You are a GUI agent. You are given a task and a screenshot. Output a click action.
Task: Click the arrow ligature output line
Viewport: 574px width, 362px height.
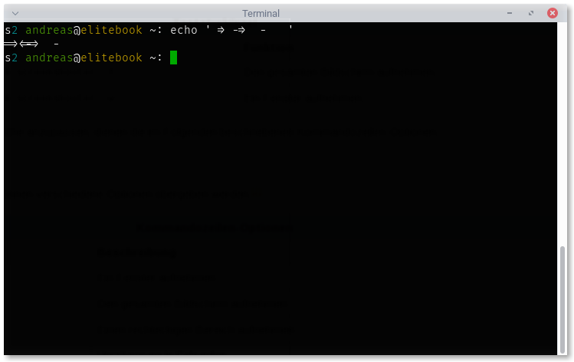click(x=31, y=44)
